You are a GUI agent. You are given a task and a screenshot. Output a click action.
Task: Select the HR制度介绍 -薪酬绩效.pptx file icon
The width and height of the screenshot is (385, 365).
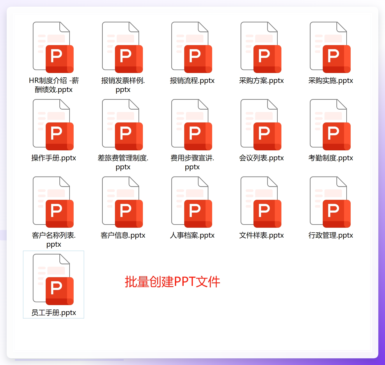[53, 47]
